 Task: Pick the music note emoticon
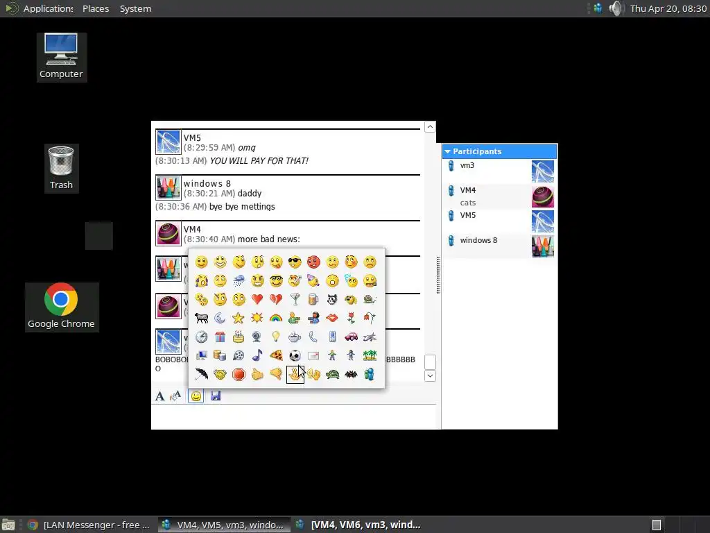pyautogui.click(x=257, y=356)
